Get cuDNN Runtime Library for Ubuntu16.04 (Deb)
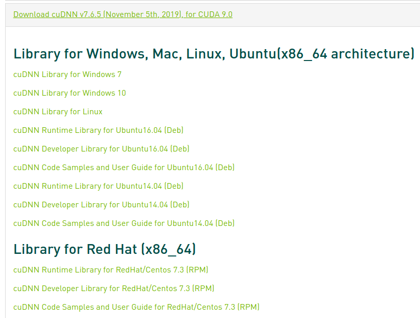Screen dimensions: 420x318 point(98,130)
